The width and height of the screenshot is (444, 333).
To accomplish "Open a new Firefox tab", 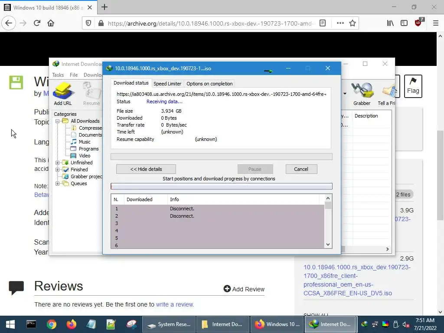I will pyautogui.click(x=104, y=7).
